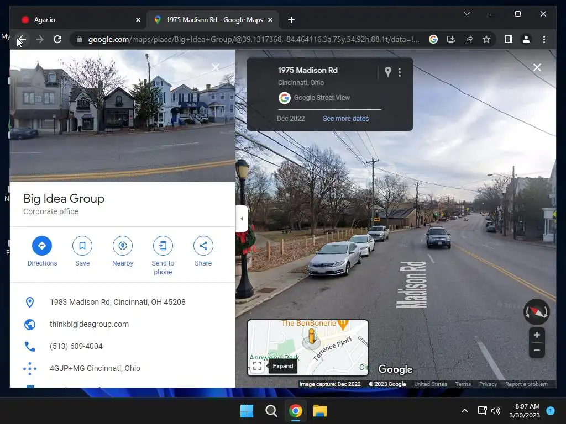Click See more dates link
566x424 pixels.
[x=346, y=119]
